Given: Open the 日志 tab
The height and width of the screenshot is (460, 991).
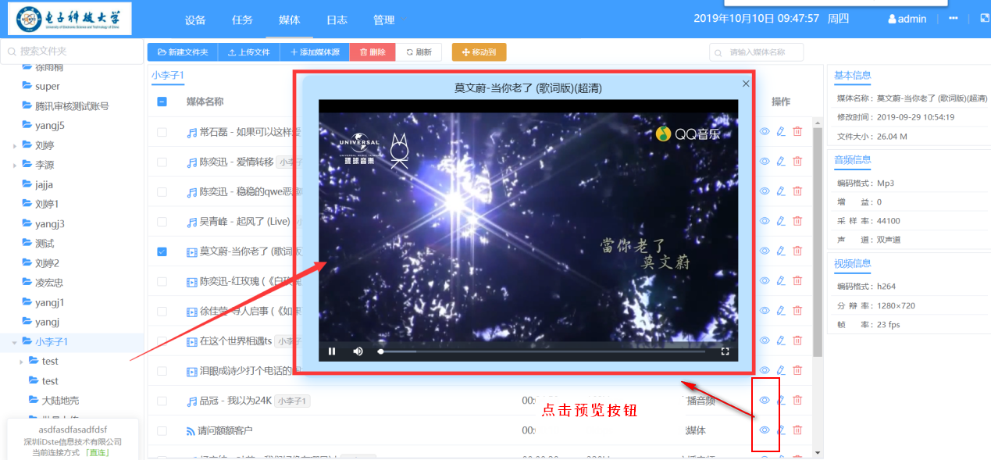Looking at the screenshot, I should tap(337, 20).
